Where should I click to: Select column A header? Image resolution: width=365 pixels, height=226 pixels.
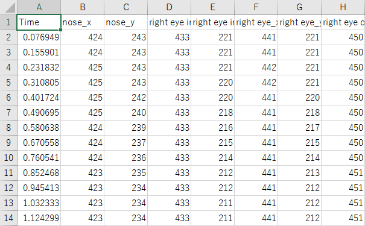[39, 7]
